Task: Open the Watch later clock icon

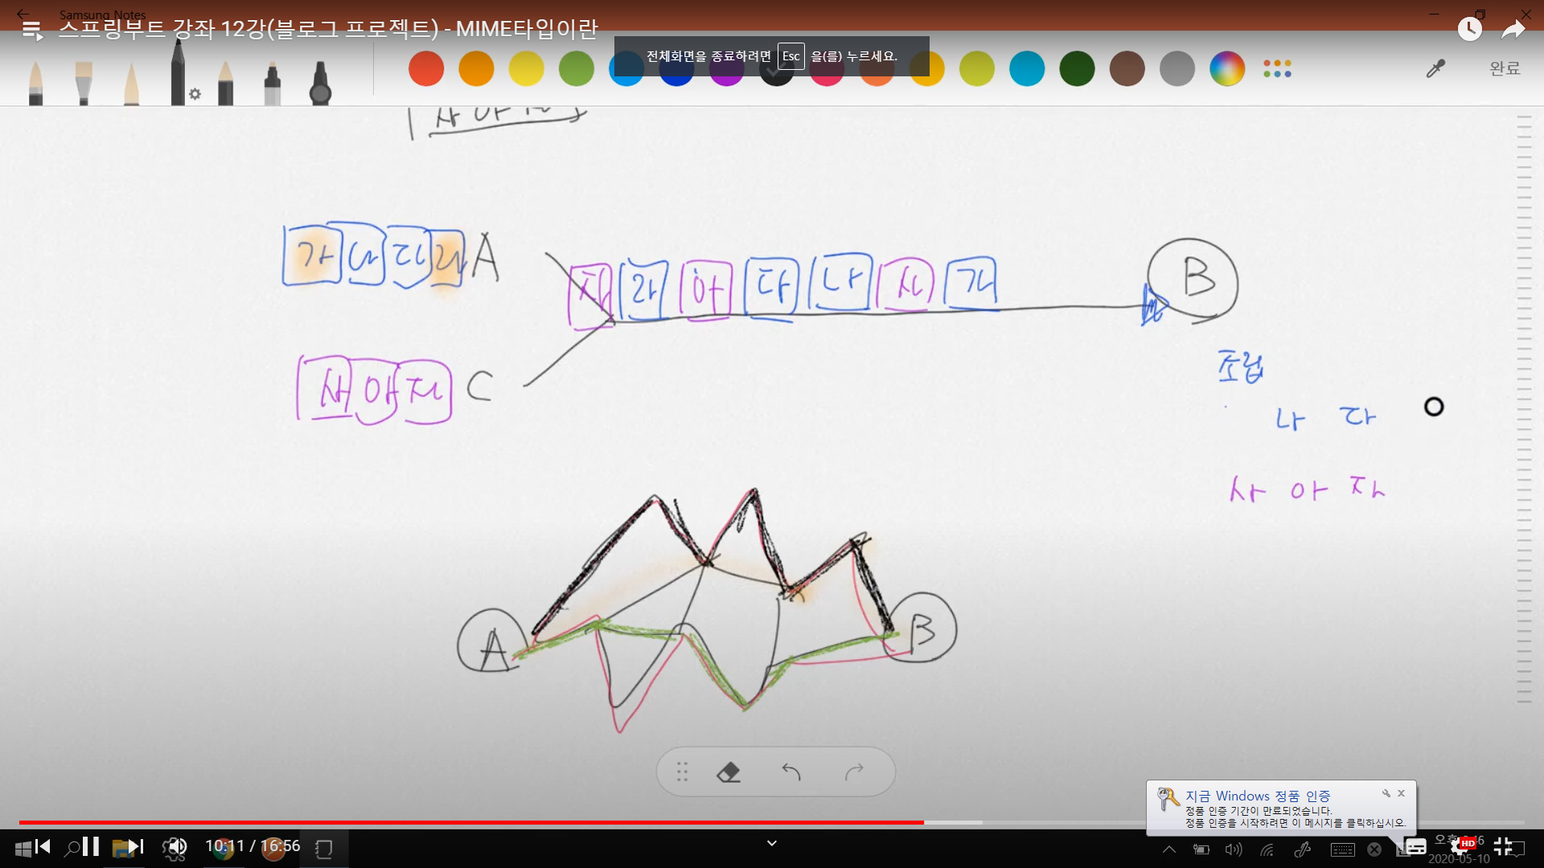Action: pos(1469,30)
